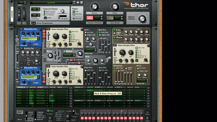
Task: Click the Master Volume knob
Action: coord(142,19)
